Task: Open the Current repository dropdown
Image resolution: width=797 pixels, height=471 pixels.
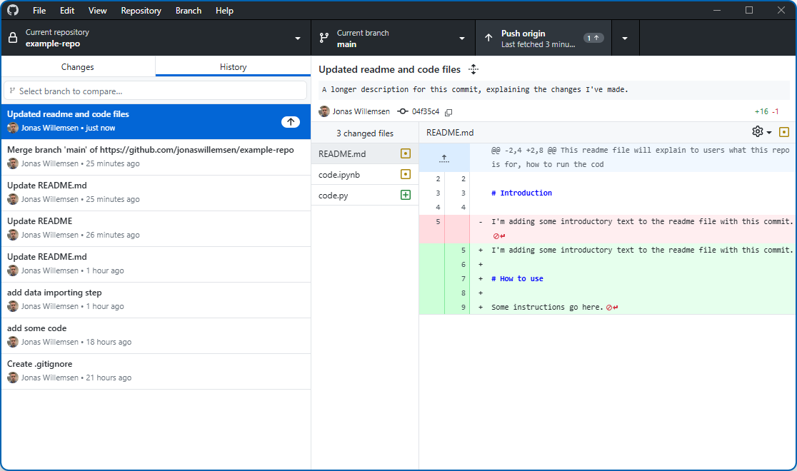Action: (x=156, y=38)
